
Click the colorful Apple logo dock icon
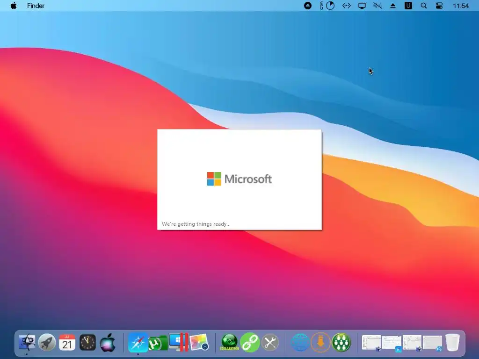pyautogui.click(x=108, y=342)
